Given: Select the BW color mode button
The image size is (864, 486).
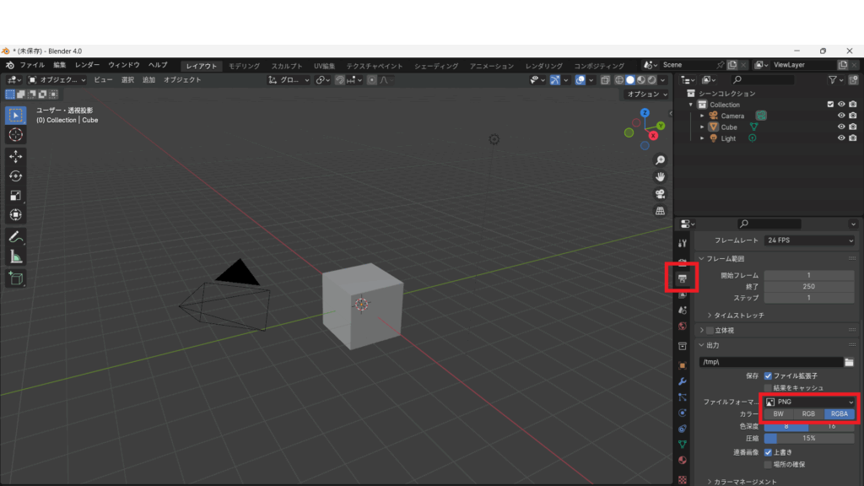Looking at the screenshot, I should click(x=779, y=413).
